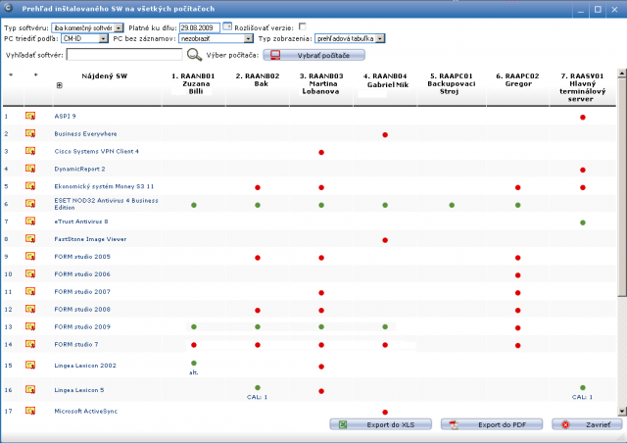
Task: Click the icon beside FORM studio 2008
Action: click(x=30, y=310)
